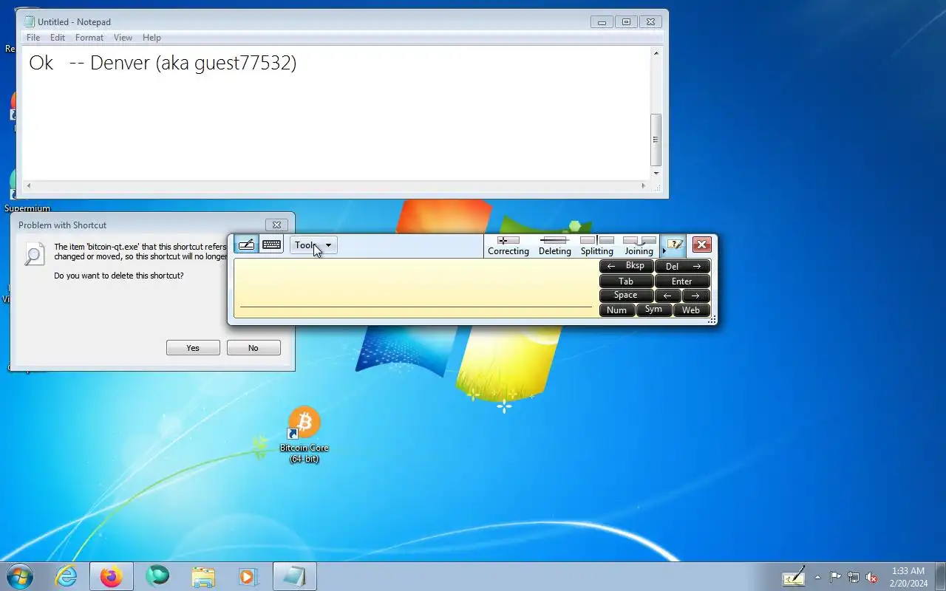
Task: Play the Joining gesture demo
Action: point(639,246)
